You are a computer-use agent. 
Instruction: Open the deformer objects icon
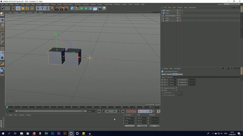(90, 8)
